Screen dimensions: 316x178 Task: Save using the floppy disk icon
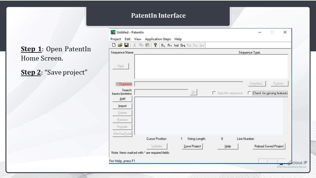pyautogui.click(x=126, y=45)
